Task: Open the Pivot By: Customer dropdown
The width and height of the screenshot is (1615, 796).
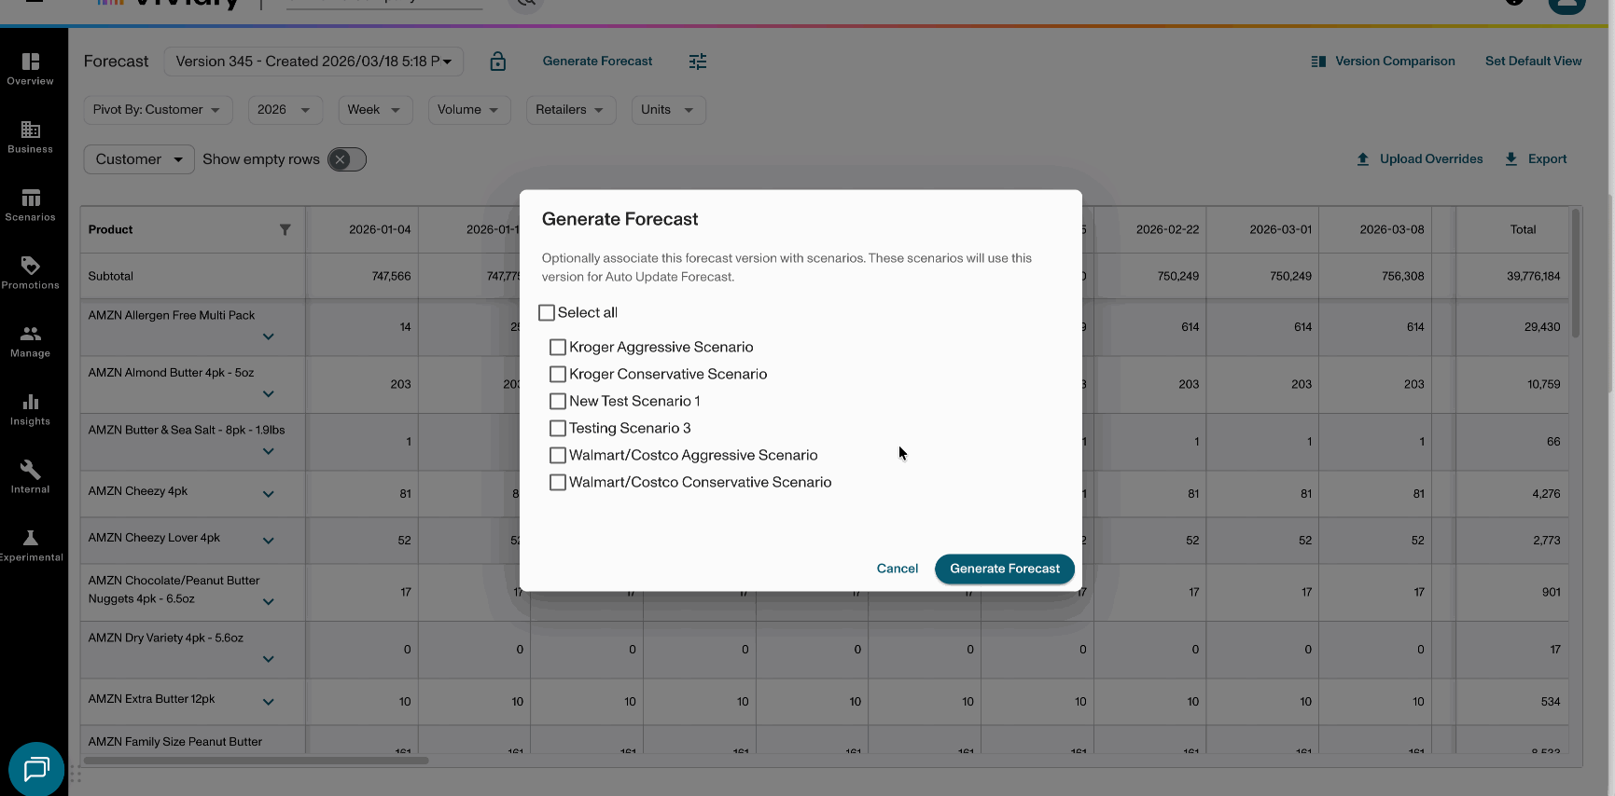Action: click(x=157, y=110)
